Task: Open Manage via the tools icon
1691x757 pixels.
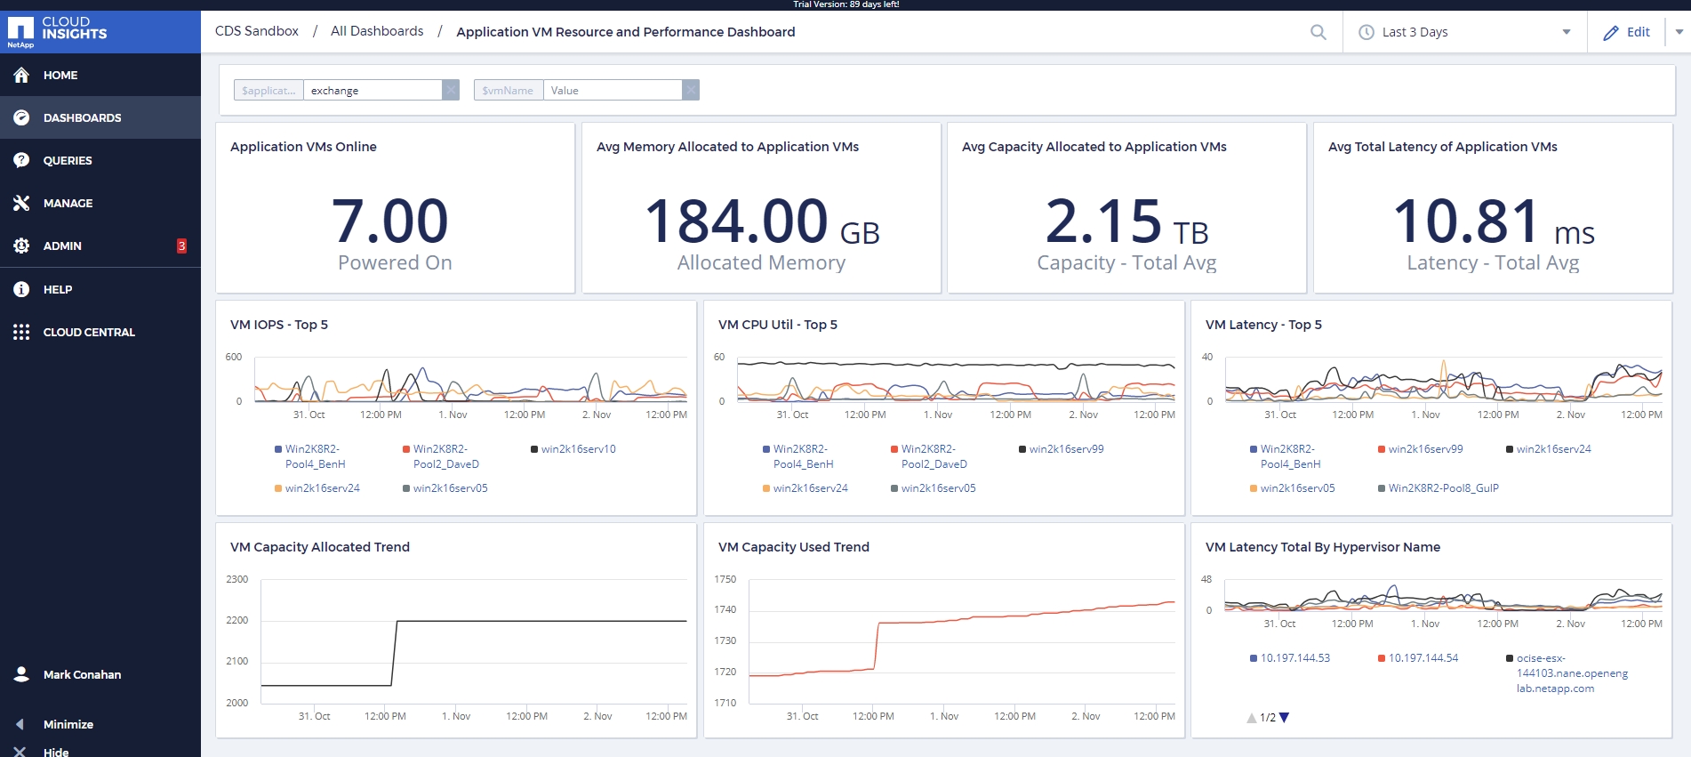Action: pos(21,204)
